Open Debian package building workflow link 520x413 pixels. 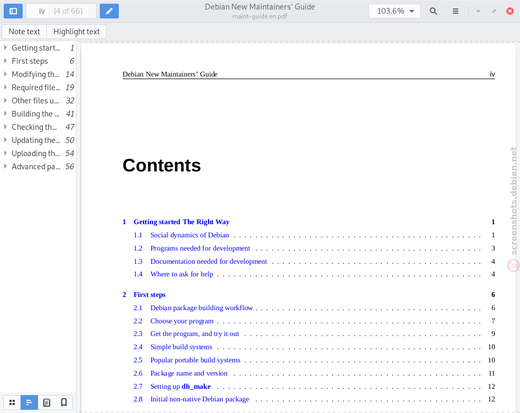point(201,308)
